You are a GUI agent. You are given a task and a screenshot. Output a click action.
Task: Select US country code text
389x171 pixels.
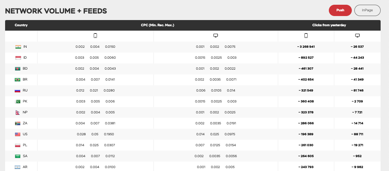pyautogui.click(x=25, y=134)
